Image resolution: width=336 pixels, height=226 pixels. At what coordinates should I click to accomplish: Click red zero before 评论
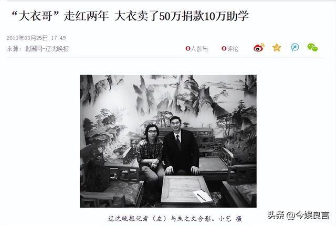(224, 49)
